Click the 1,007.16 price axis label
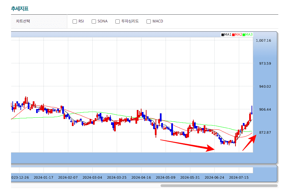Image resolution: width=290 pixels, height=192 pixels. (263, 41)
